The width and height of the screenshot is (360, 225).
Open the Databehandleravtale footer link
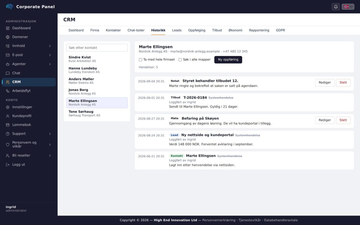pyautogui.click(x=281, y=220)
